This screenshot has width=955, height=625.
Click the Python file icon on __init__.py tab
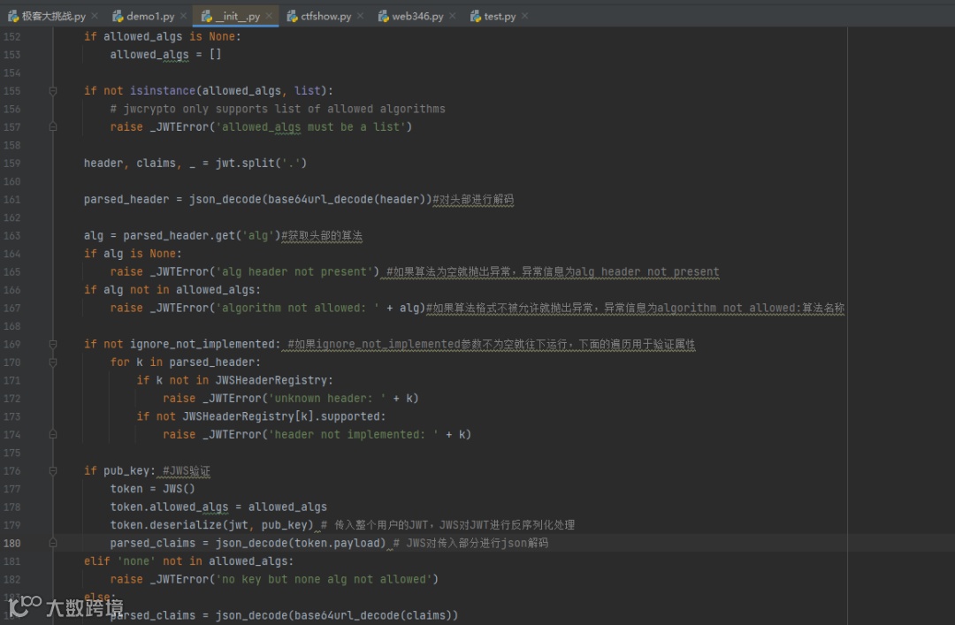(x=206, y=16)
